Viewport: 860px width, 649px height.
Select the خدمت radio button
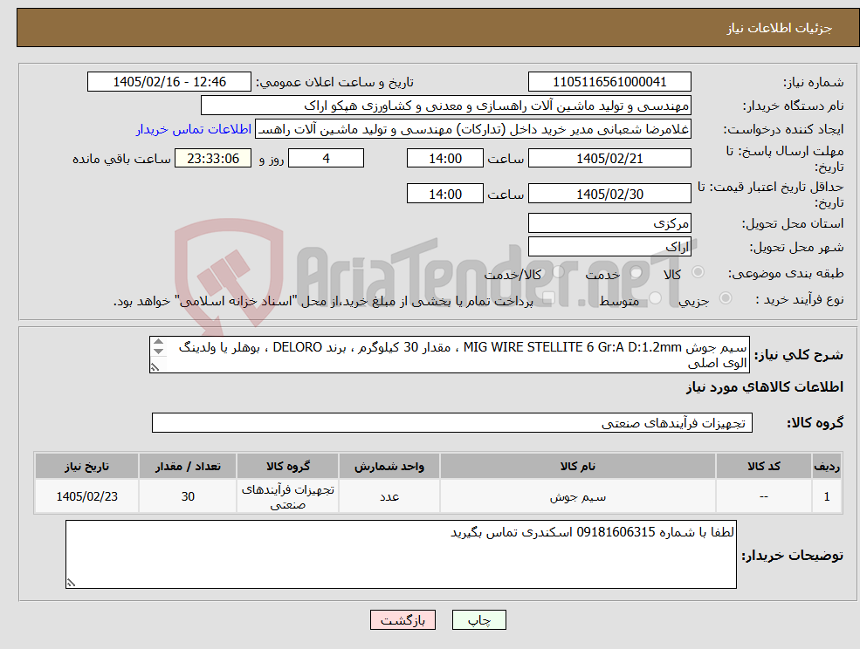pyautogui.click(x=636, y=272)
